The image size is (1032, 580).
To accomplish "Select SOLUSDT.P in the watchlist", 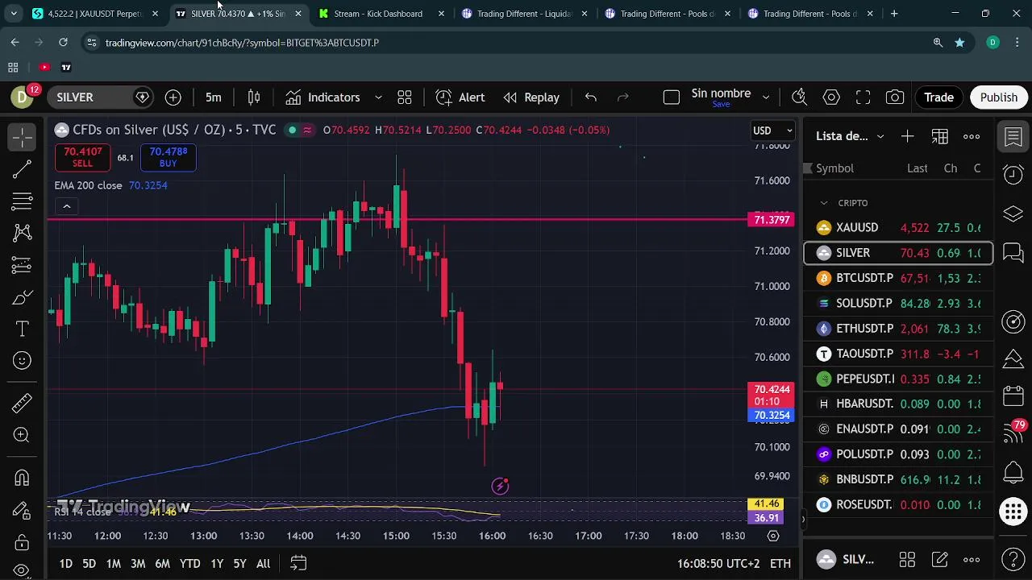I will [898, 304].
